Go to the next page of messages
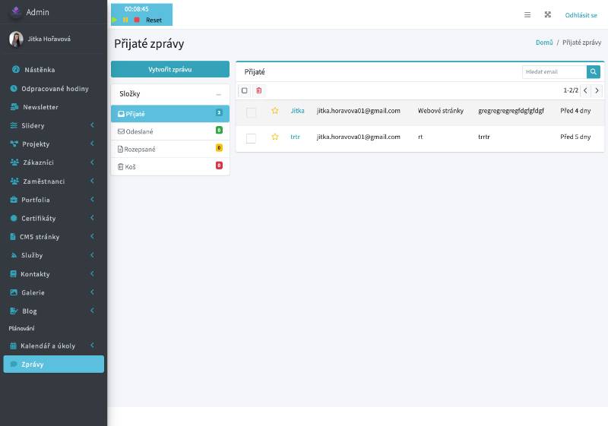The width and height of the screenshot is (608, 426). tap(597, 90)
